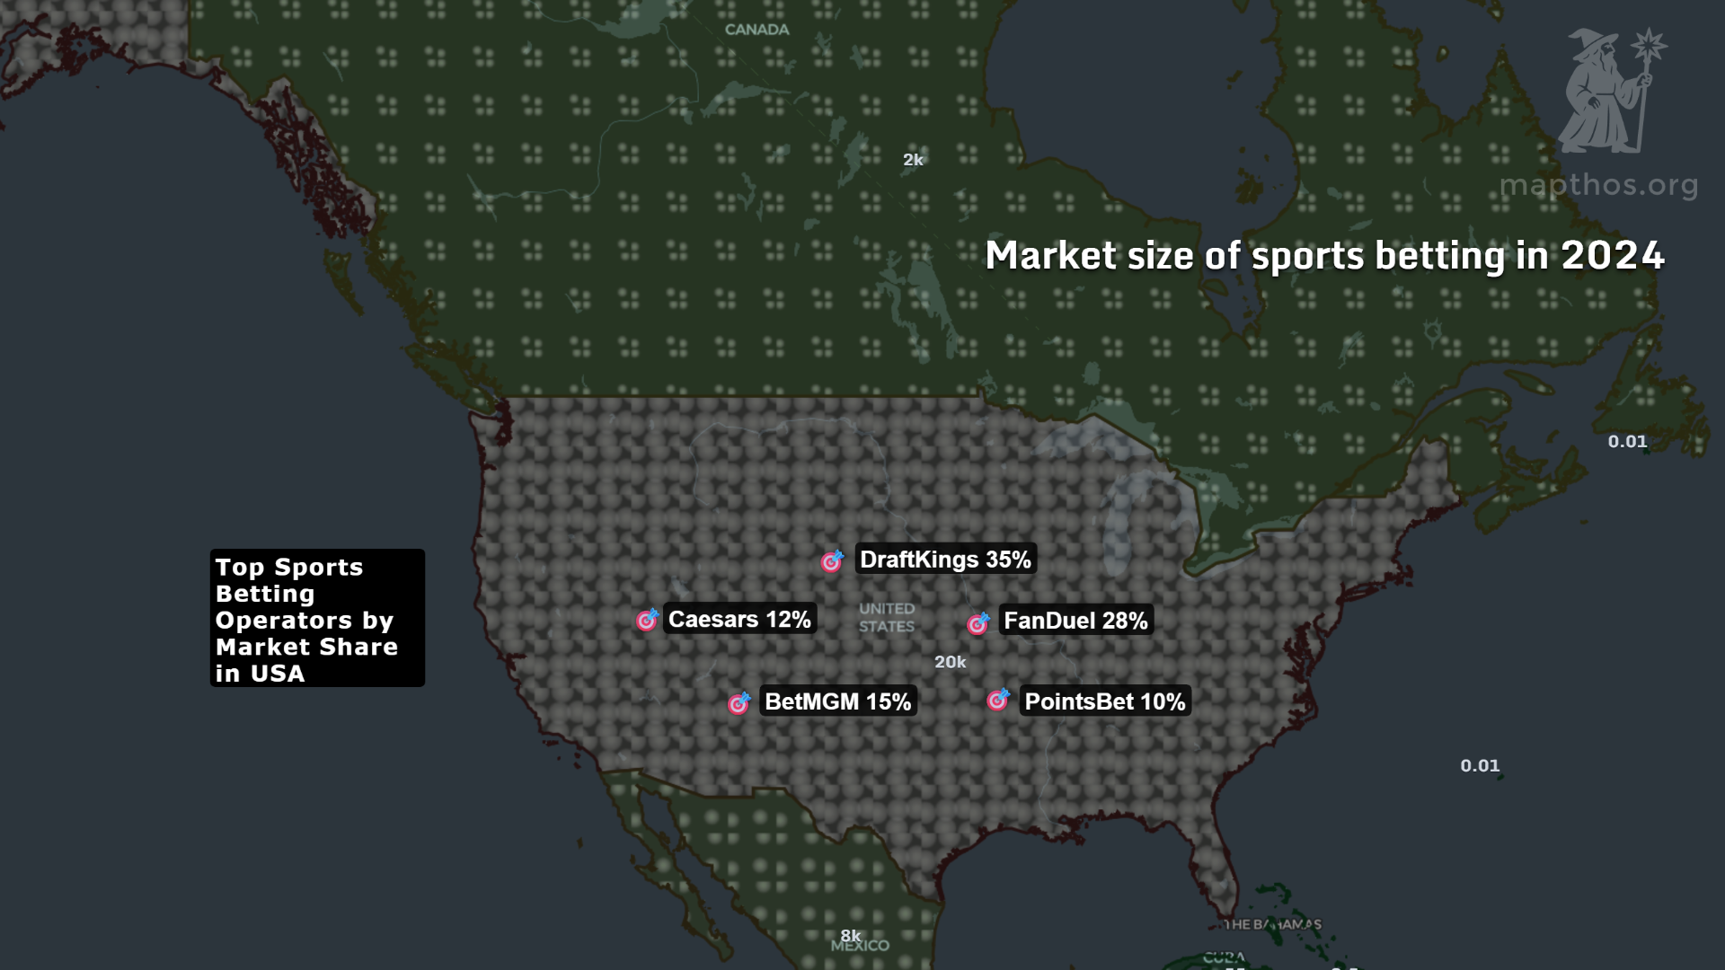Viewport: 1725px width, 970px height.
Task: Click the Caesars 12% label
Action: [x=739, y=619]
